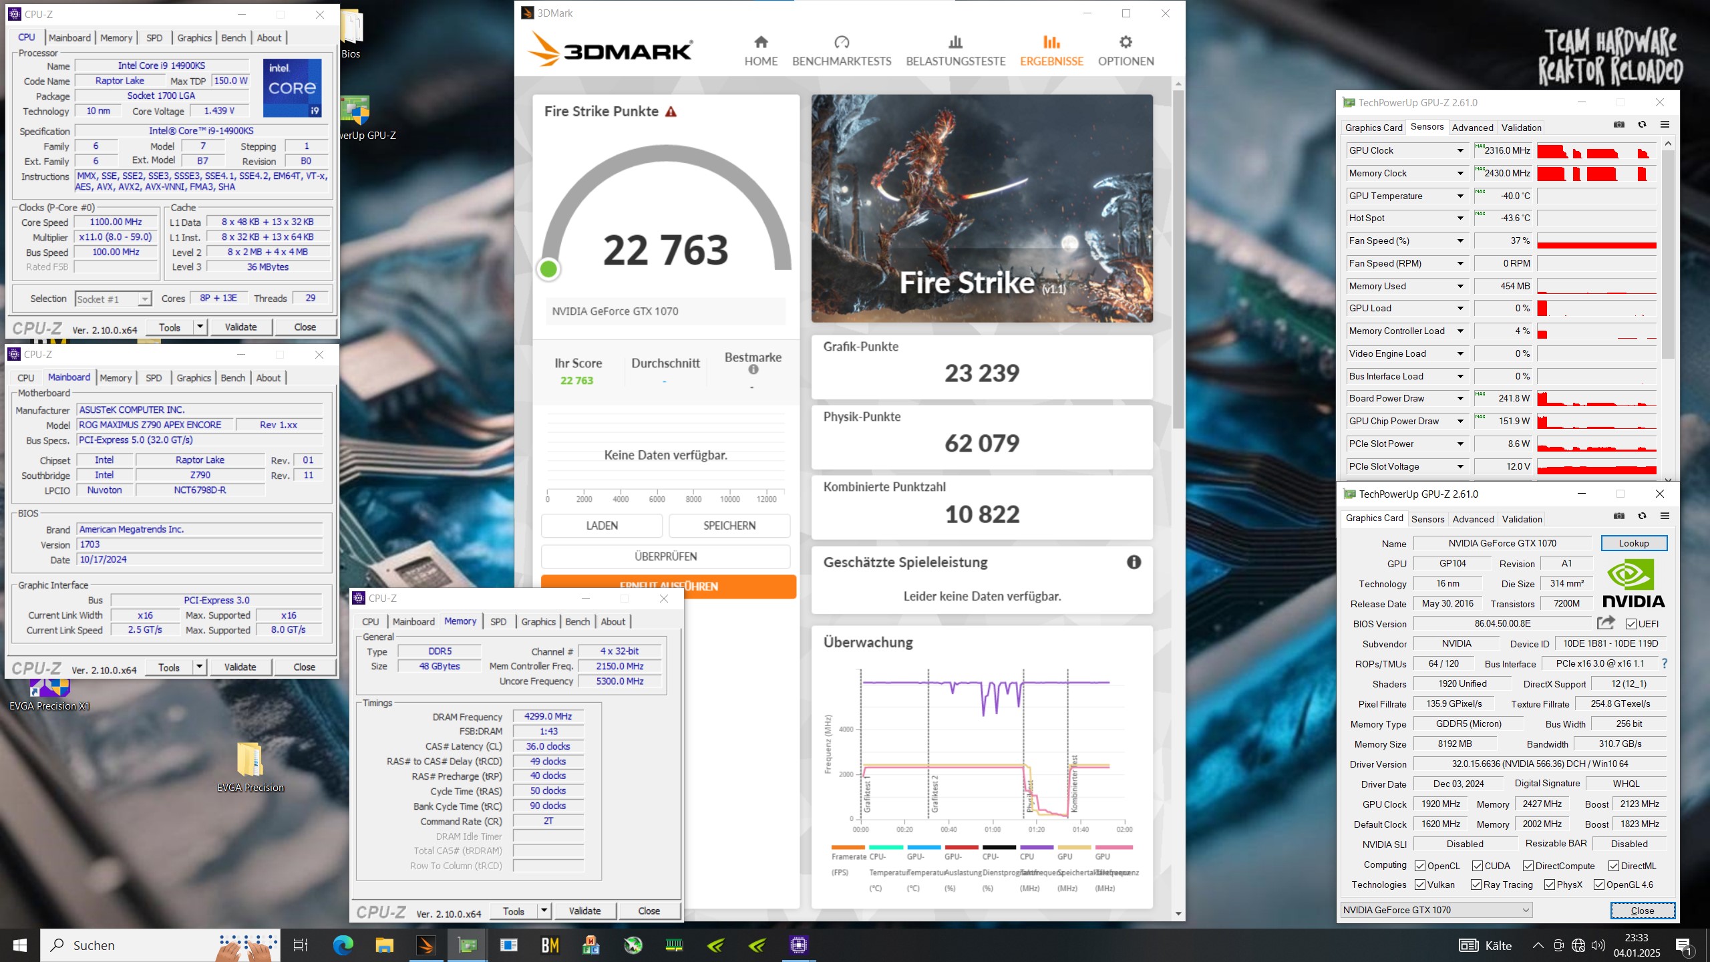Click the Intel Core i9 badge in CPU-Z
The height and width of the screenshot is (962, 1710).
coord(292,88)
